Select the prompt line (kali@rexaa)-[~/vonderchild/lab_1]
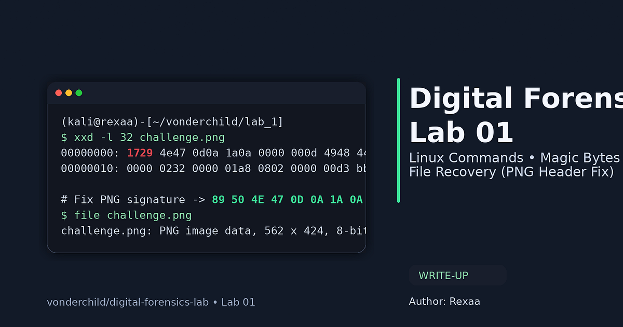Image resolution: width=623 pixels, height=327 pixels. (x=172, y=122)
